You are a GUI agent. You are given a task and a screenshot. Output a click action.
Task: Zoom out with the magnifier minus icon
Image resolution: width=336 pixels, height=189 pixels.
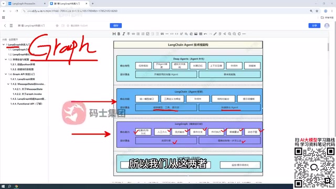click(235, 34)
